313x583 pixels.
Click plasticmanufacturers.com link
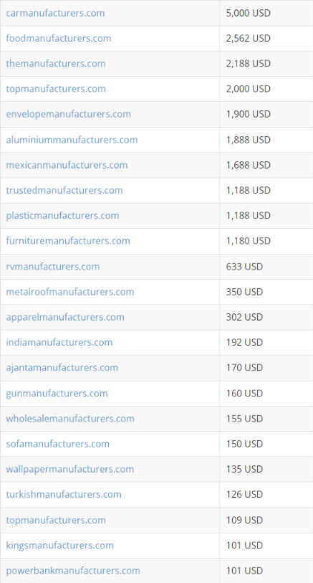pyautogui.click(x=62, y=216)
